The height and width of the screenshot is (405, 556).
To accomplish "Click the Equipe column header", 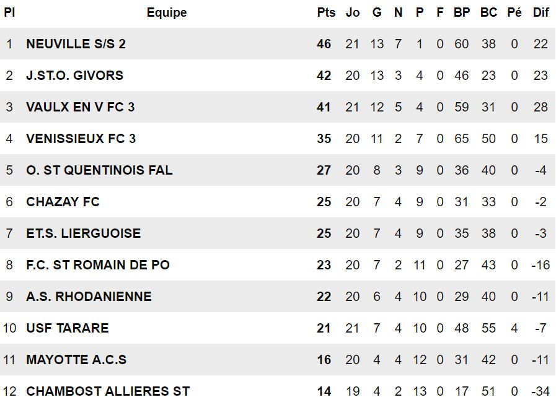I will click(167, 12).
